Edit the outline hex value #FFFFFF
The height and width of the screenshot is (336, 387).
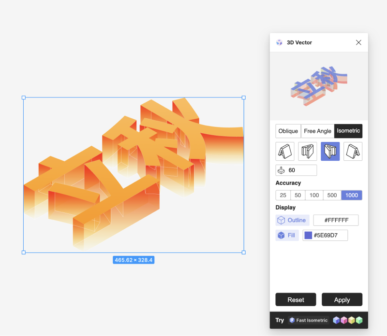(x=336, y=220)
